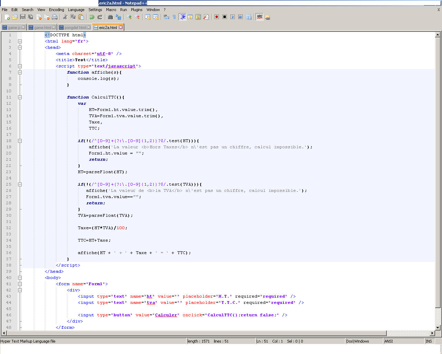Click the Close All toolbar icon
442x354 pixels.
click(47, 17)
